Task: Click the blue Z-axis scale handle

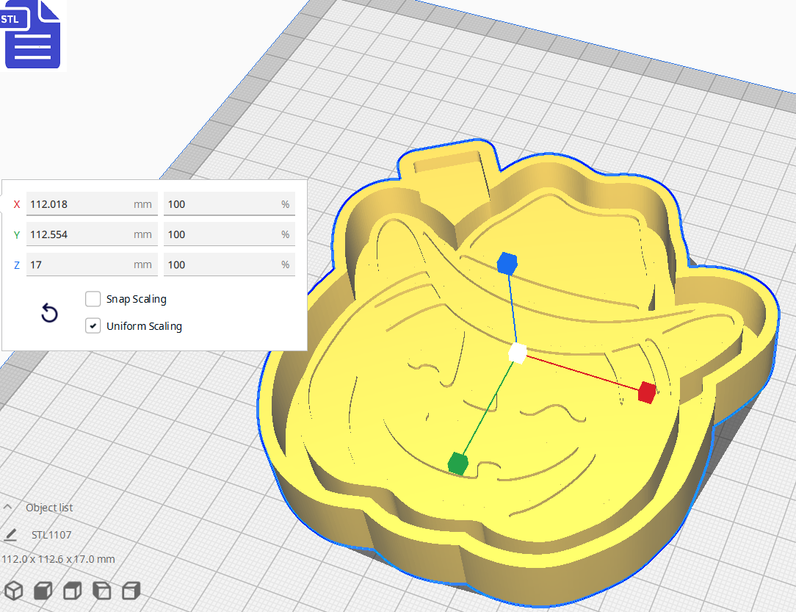Action: (x=507, y=263)
